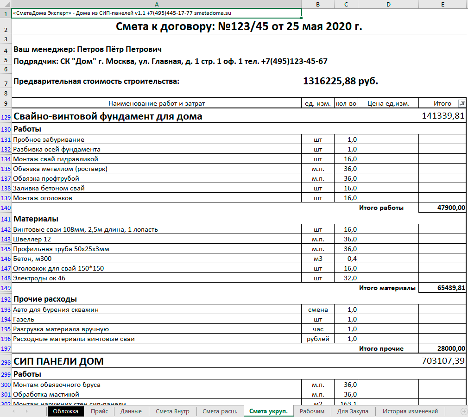Screen dimensions: 468x417
Task: Open the История изменений sheet tab
Action: 410,411
